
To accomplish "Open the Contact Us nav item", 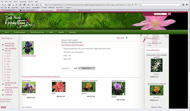I will point(72,32).
